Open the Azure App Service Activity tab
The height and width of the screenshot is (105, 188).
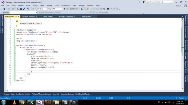click(21, 94)
